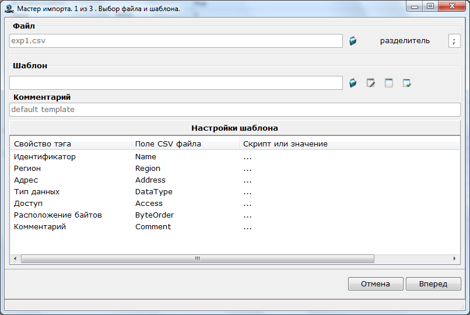470x315 pixels.
Task: Open template file with the Шаблон folder icon
Action: (353, 83)
